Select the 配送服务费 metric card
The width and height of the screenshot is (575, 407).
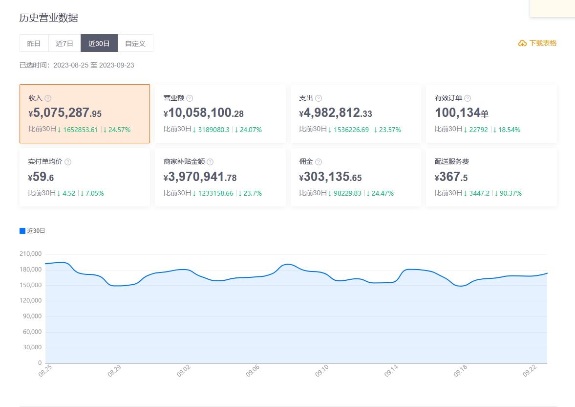coord(491,177)
